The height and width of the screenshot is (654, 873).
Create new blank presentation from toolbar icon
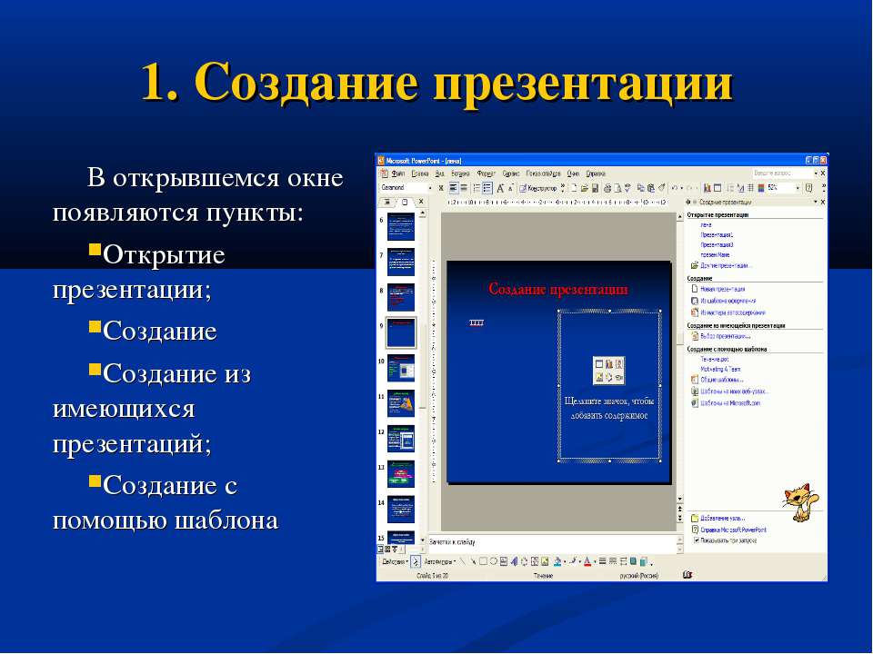[x=573, y=189]
